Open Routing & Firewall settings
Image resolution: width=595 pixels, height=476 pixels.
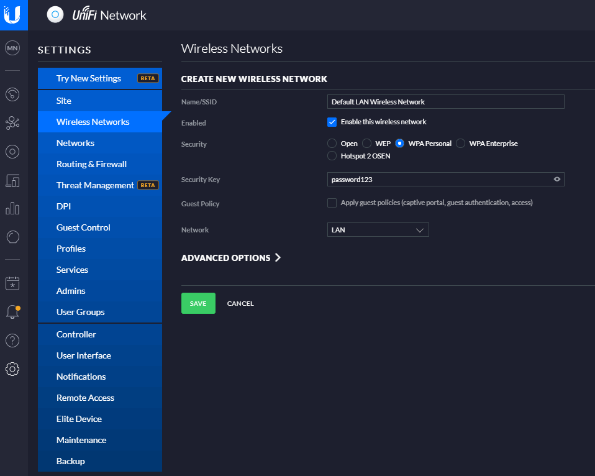tap(100, 164)
